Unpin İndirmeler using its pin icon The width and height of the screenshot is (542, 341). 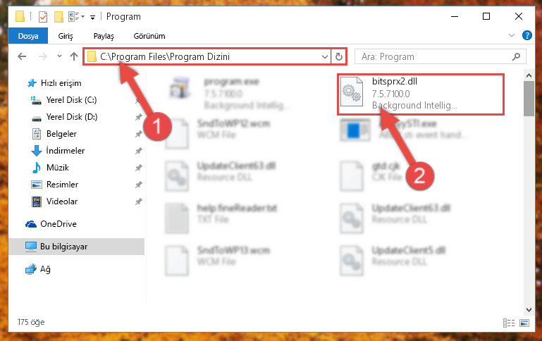[139, 151]
